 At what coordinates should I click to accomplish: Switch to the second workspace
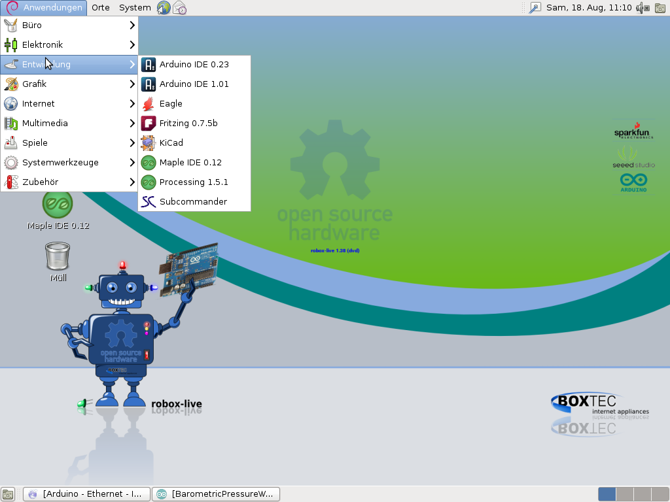pyautogui.click(x=625, y=494)
